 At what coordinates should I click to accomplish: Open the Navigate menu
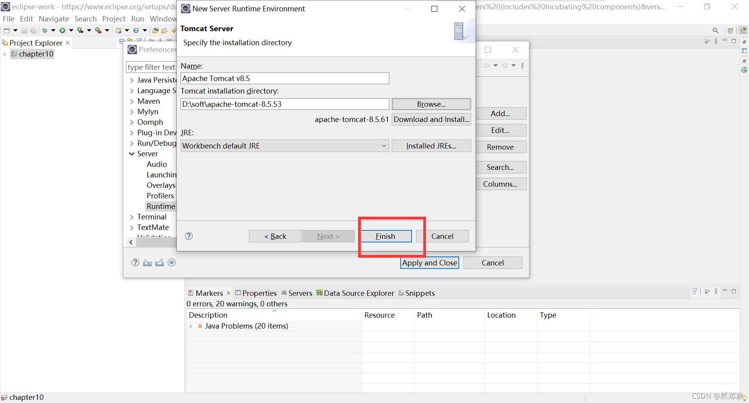(x=53, y=19)
